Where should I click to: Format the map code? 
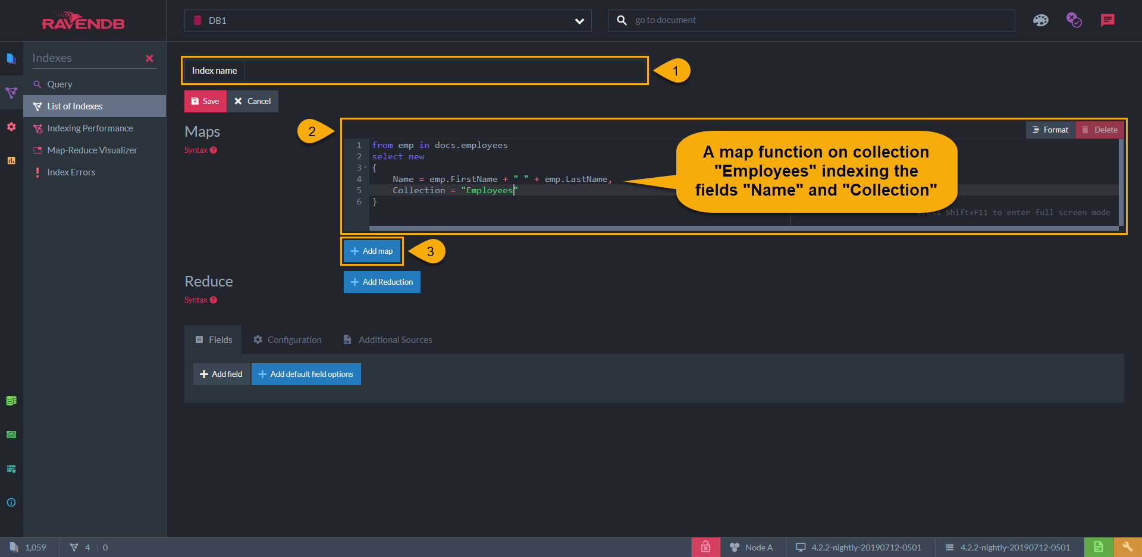tap(1050, 130)
